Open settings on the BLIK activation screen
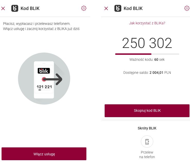 tap(84, 8)
